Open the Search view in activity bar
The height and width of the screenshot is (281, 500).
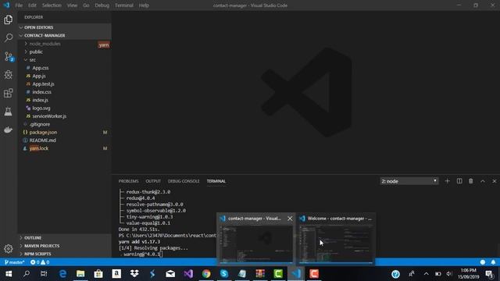coord(9,38)
